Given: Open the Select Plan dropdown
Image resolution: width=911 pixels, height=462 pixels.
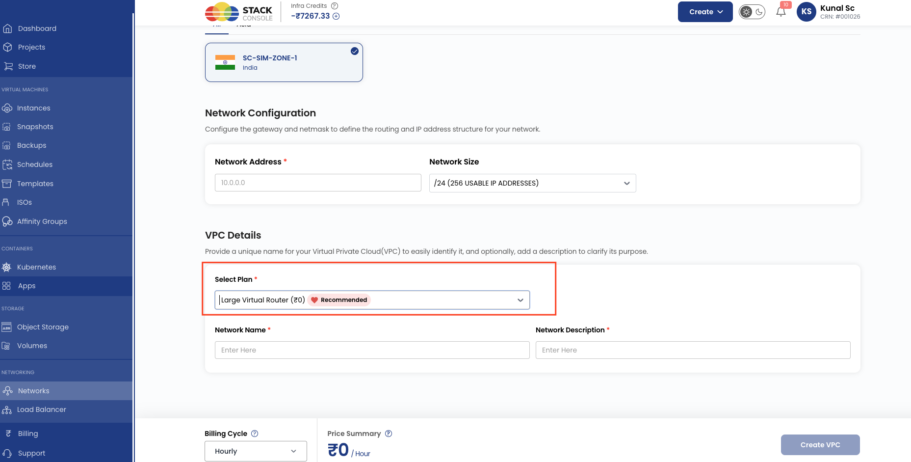Looking at the screenshot, I should point(372,300).
